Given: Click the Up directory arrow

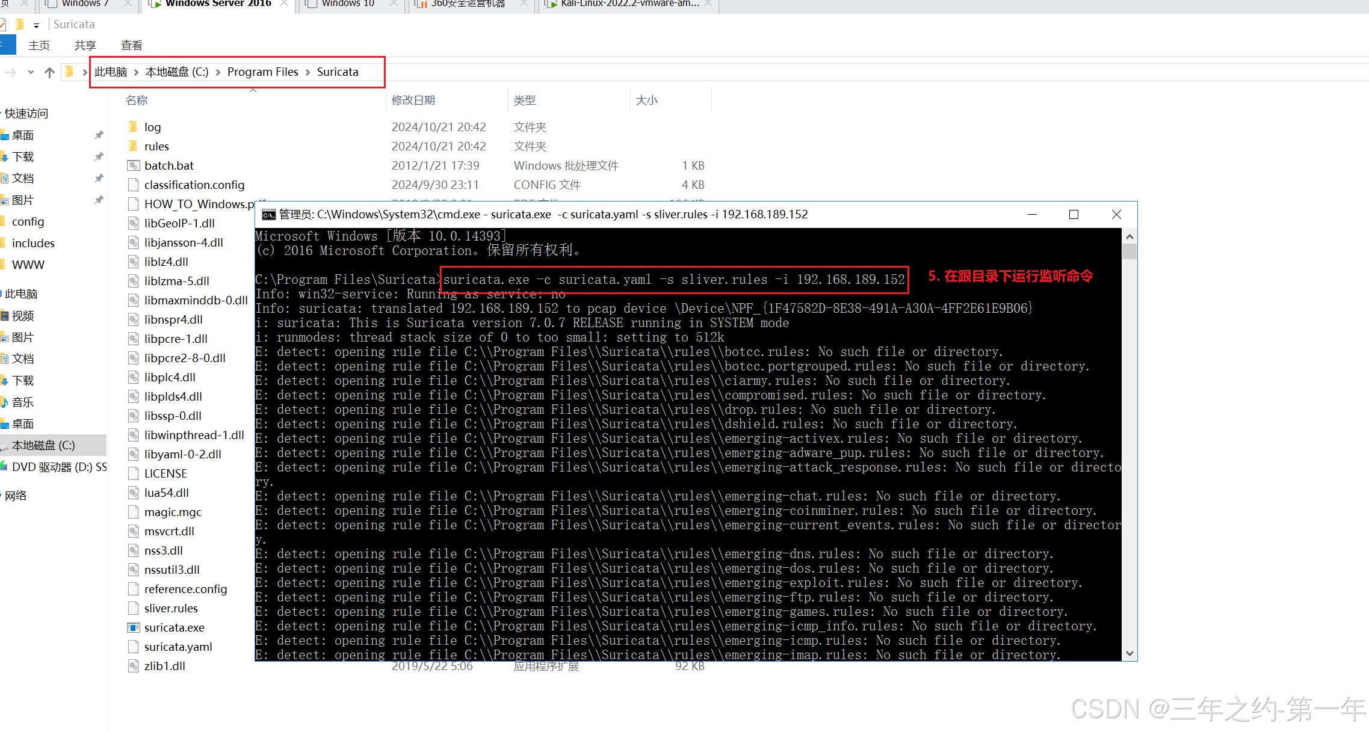Looking at the screenshot, I should pos(49,72).
